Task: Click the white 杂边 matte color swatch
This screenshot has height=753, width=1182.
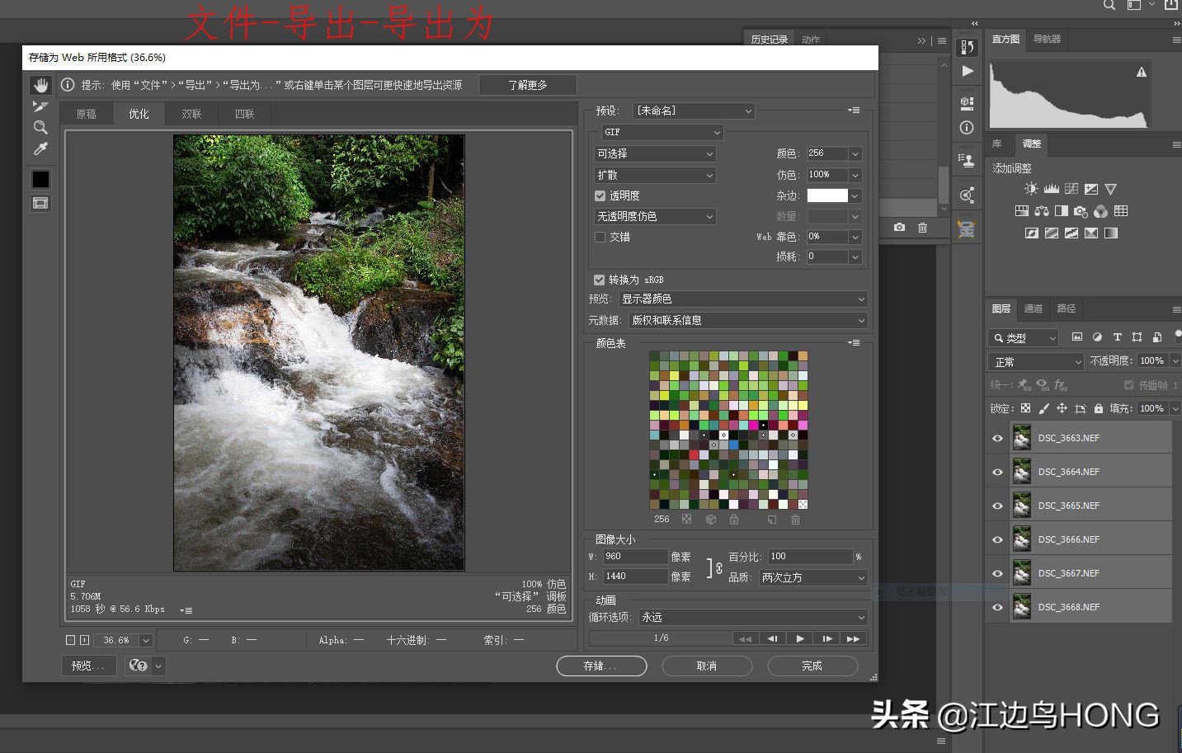Action: (x=826, y=195)
